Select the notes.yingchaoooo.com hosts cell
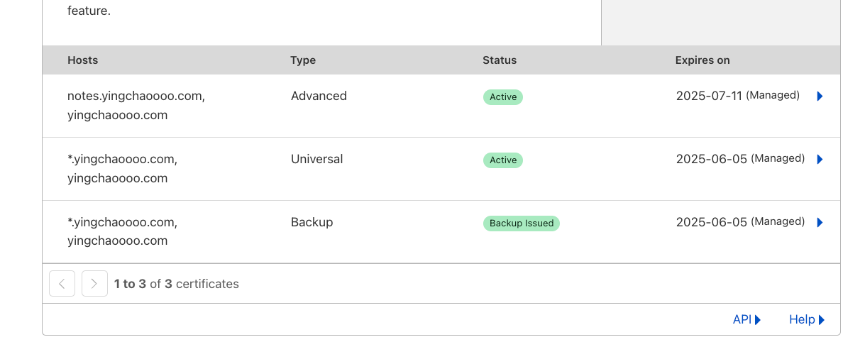 coord(136,96)
